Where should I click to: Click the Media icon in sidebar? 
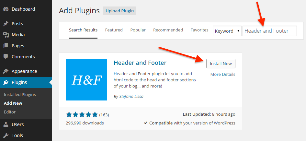tap(6, 35)
